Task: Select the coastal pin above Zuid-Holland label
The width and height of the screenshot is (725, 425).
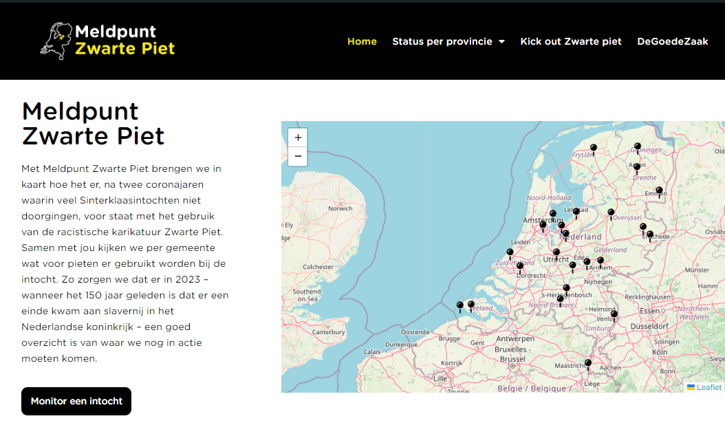Action: (510, 254)
